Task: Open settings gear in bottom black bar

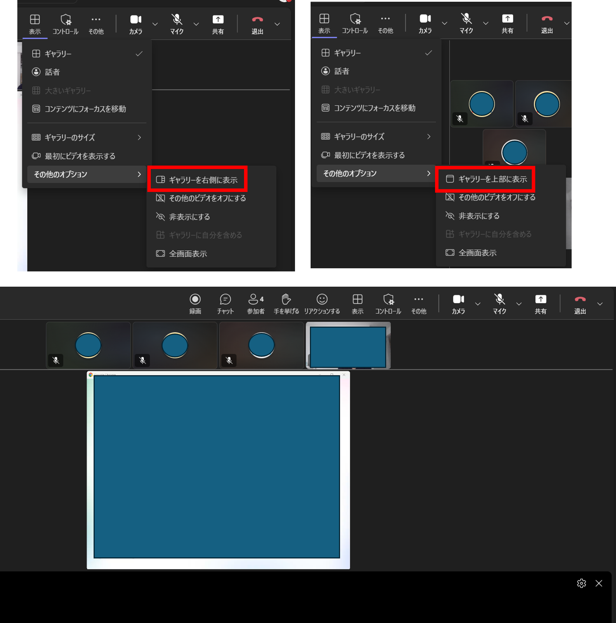Action: coord(581,583)
